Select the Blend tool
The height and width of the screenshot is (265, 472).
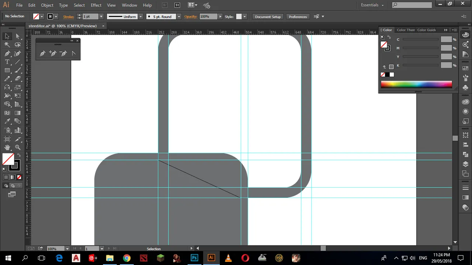(x=17, y=121)
